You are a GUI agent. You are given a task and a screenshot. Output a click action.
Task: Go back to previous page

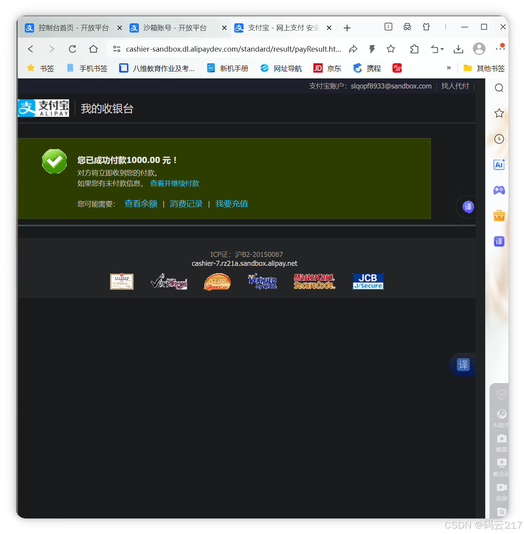(31, 49)
